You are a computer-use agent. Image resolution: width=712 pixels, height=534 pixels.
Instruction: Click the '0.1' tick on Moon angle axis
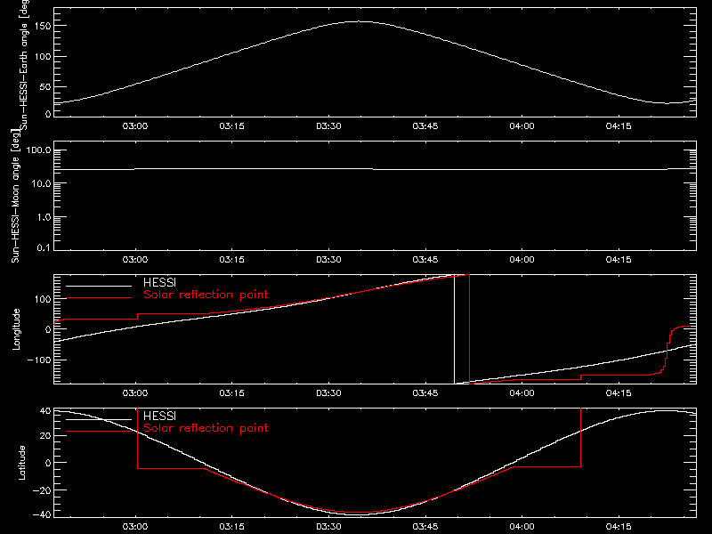(44, 247)
